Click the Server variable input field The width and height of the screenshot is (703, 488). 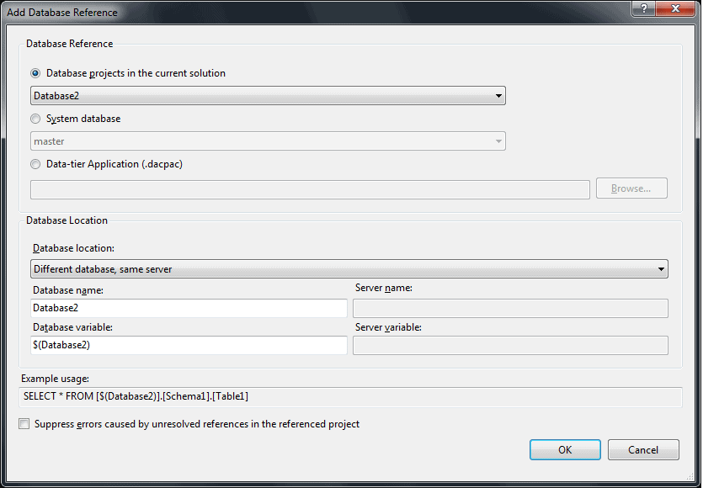pyautogui.click(x=510, y=345)
